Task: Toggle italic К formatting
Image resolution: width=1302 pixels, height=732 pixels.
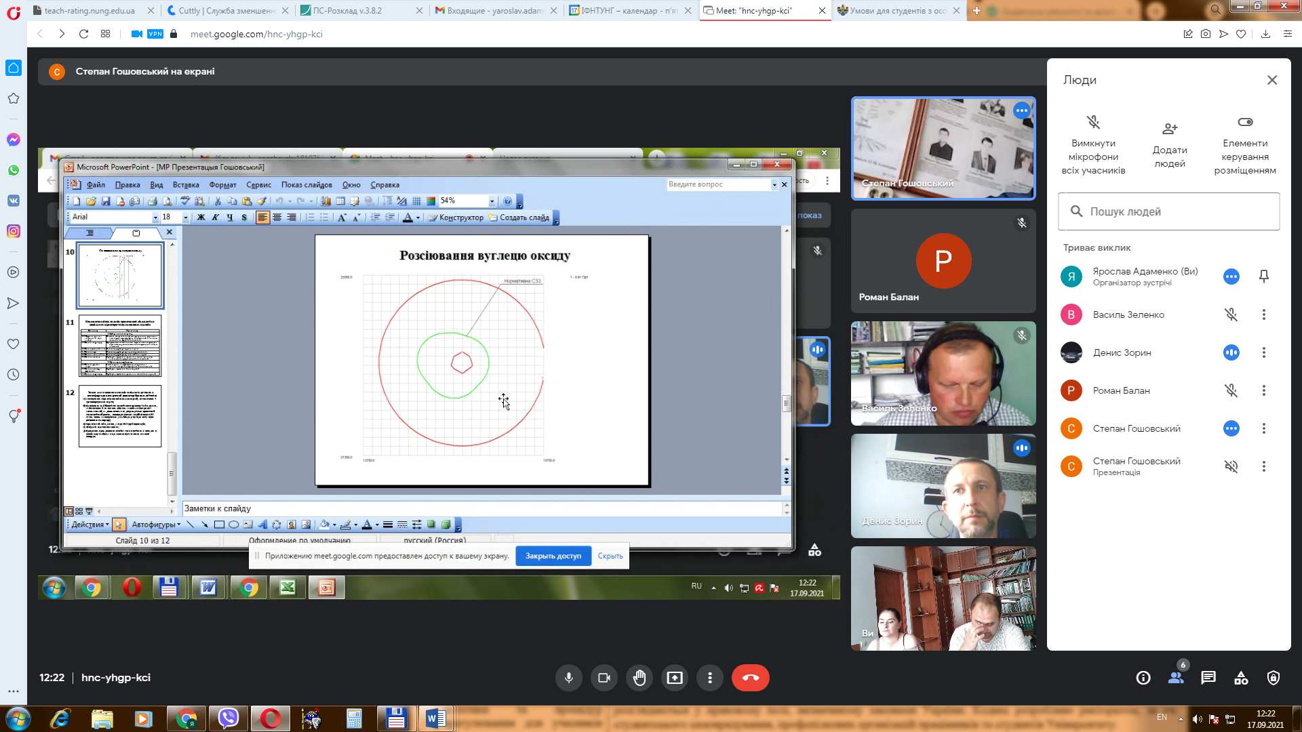Action: (x=215, y=218)
